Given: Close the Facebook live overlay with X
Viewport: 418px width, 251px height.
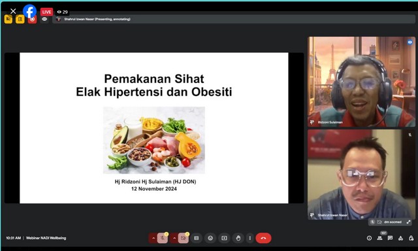Looking at the screenshot, I should pos(13,11).
